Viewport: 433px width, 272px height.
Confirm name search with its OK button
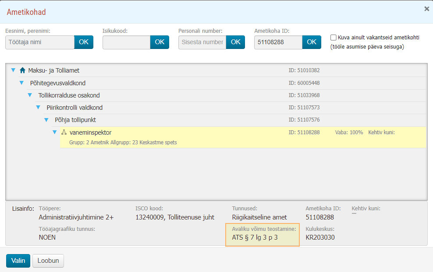[84, 42]
